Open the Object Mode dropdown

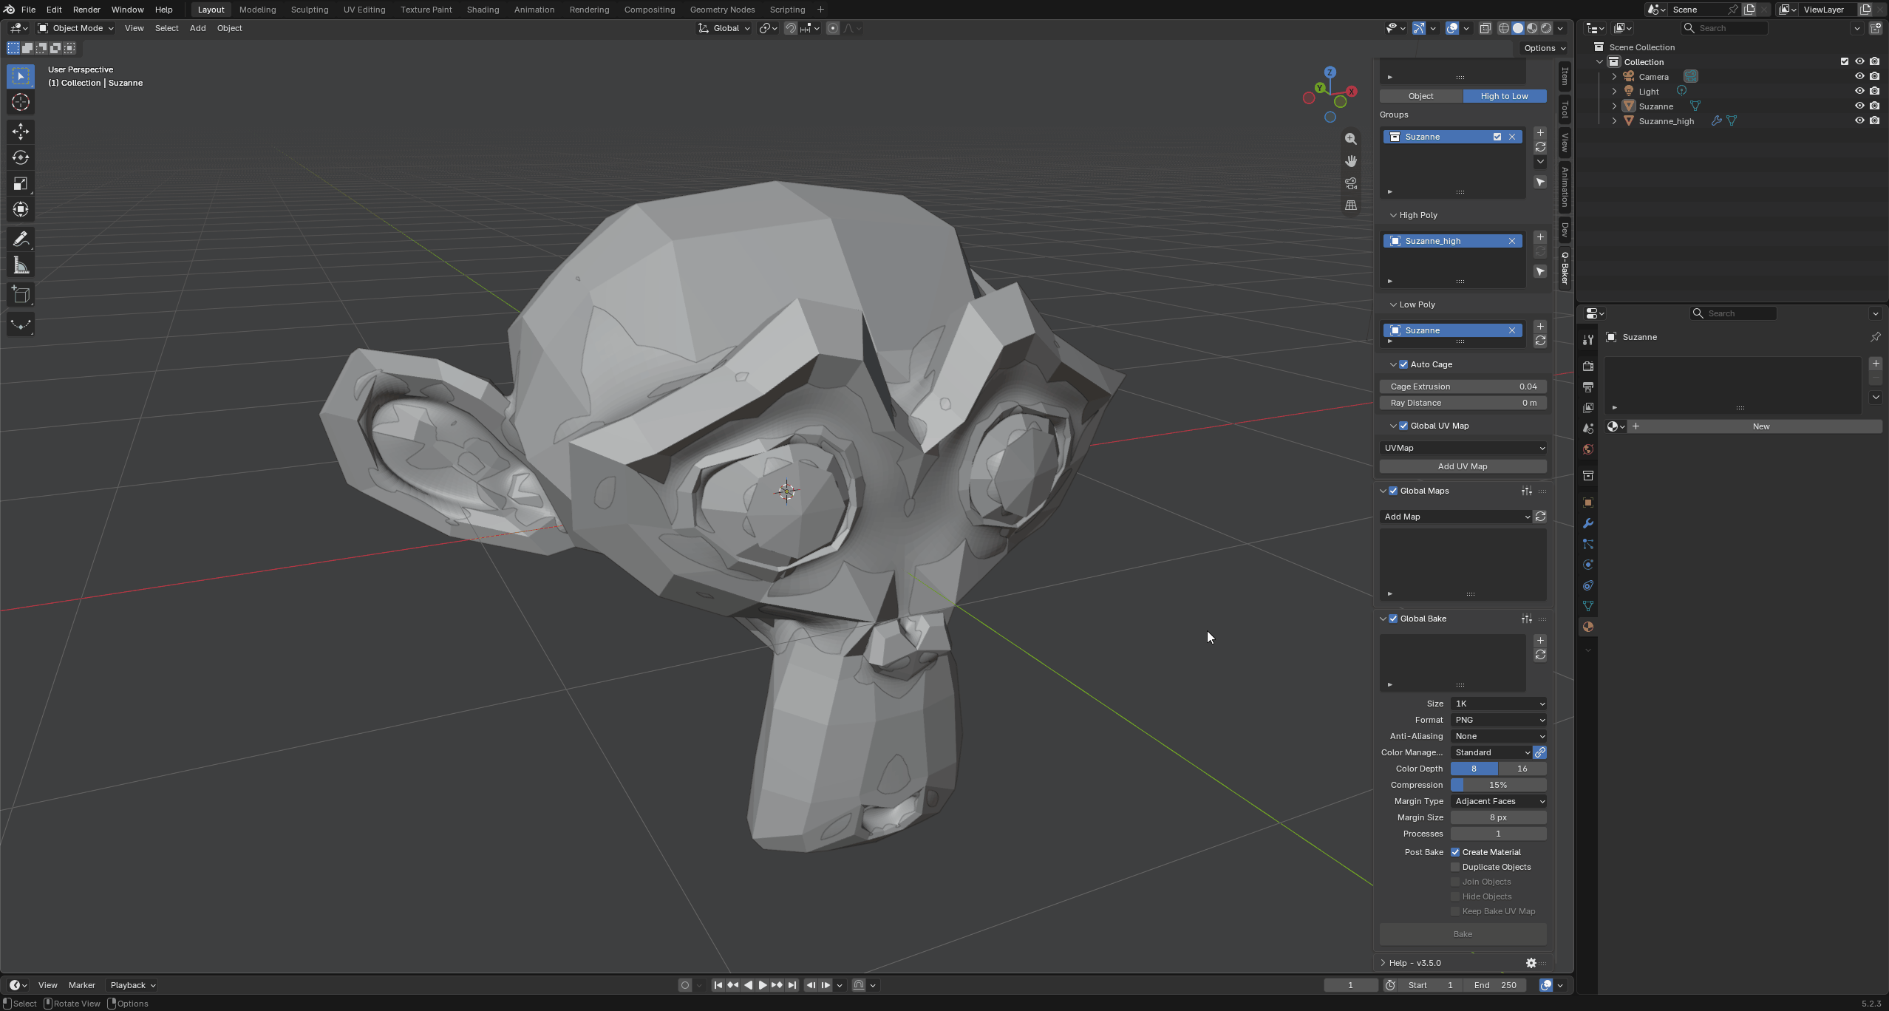coord(76,28)
